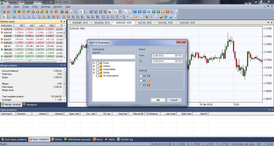Screen dimensions: 274x146
Task: Tick the My Instruments checkbox
Action: pos(97,76)
